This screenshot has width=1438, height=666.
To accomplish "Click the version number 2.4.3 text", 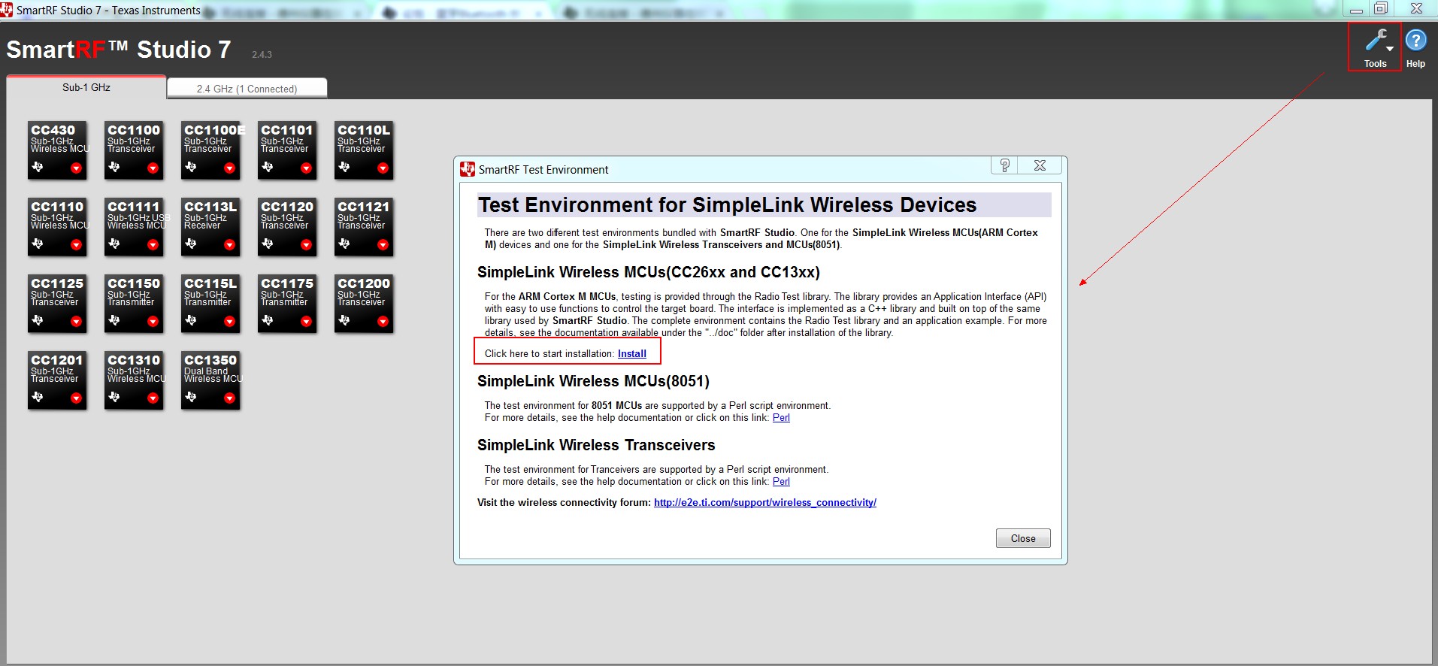I will (x=262, y=54).
